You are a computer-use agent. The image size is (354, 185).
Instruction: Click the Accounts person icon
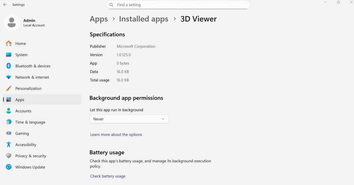pyautogui.click(x=9, y=111)
